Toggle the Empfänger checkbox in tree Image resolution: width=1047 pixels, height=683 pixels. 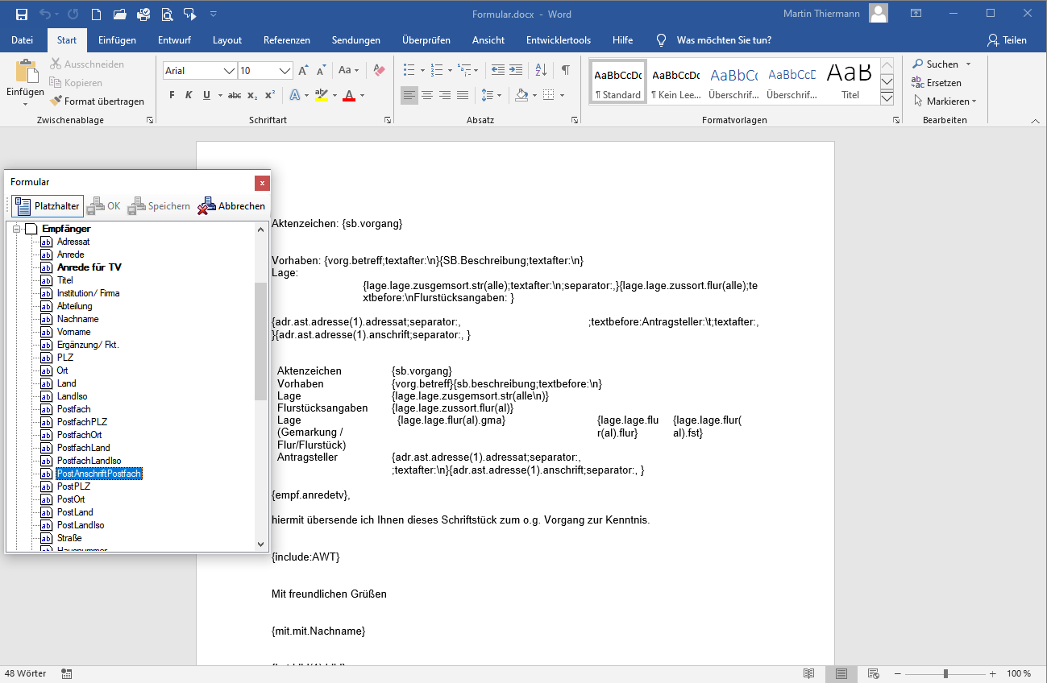(x=31, y=229)
